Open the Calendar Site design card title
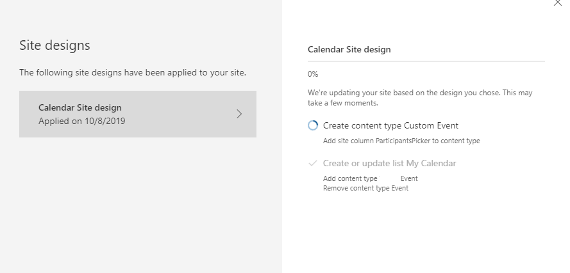 pyautogui.click(x=80, y=107)
